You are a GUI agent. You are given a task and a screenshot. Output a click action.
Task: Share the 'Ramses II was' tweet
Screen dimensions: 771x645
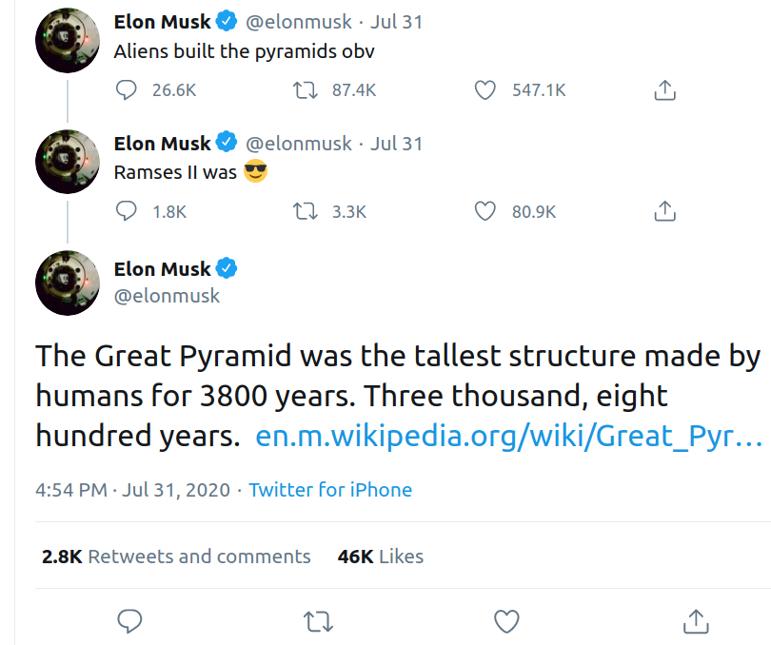(664, 211)
